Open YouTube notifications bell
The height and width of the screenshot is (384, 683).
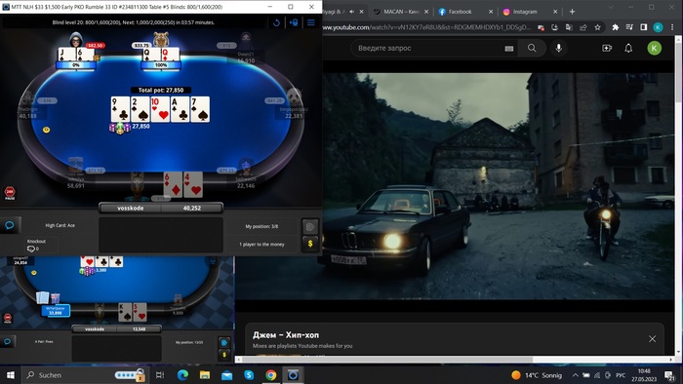[628, 48]
